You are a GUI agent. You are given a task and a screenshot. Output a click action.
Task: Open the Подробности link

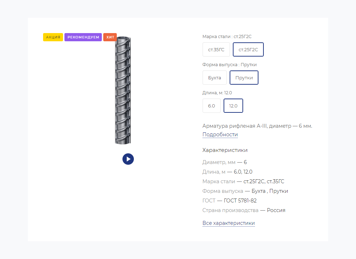click(x=220, y=134)
